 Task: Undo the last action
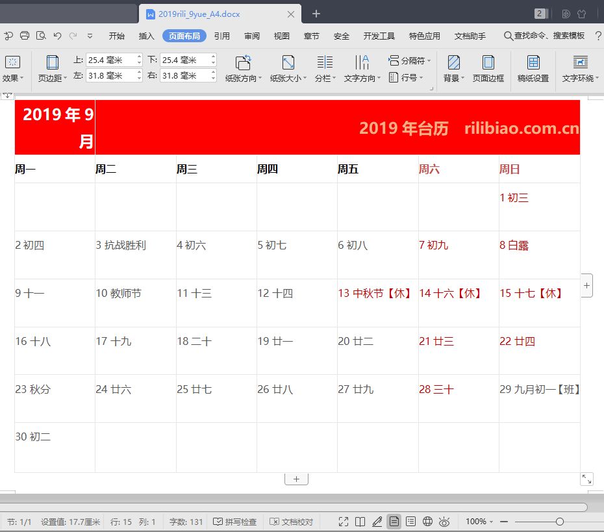click(57, 36)
